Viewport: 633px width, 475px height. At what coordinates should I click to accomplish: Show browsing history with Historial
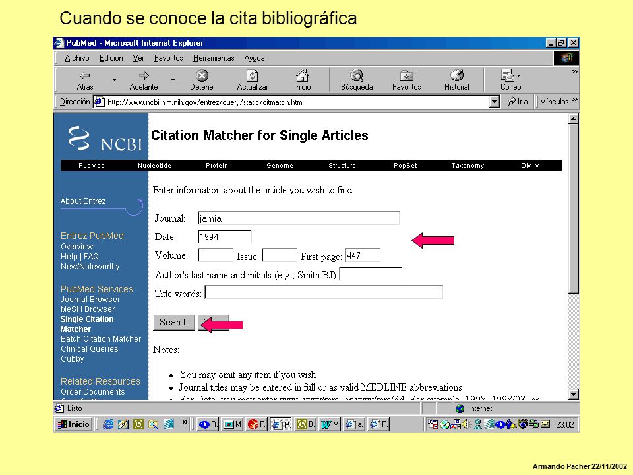coord(456,80)
